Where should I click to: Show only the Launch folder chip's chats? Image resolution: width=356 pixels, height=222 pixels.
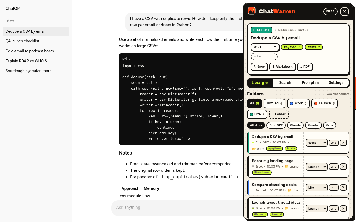click(324, 104)
